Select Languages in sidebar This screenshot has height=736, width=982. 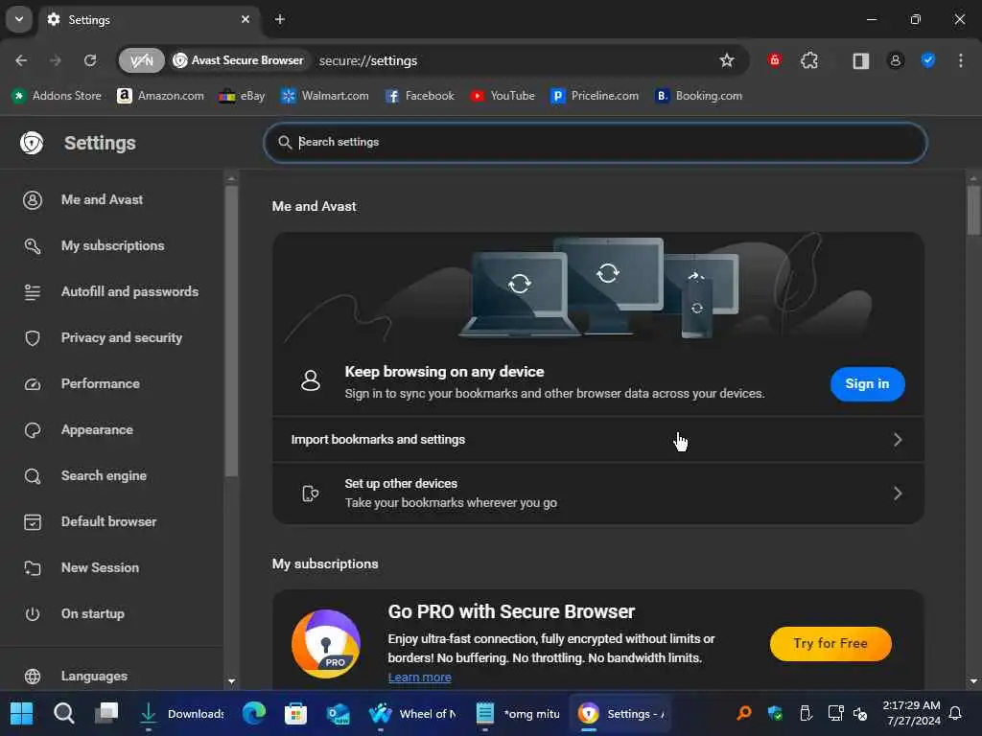[x=113, y=676]
